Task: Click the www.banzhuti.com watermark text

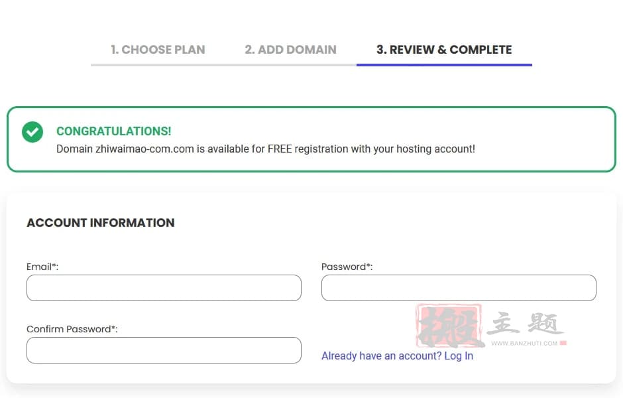Action: [x=524, y=343]
